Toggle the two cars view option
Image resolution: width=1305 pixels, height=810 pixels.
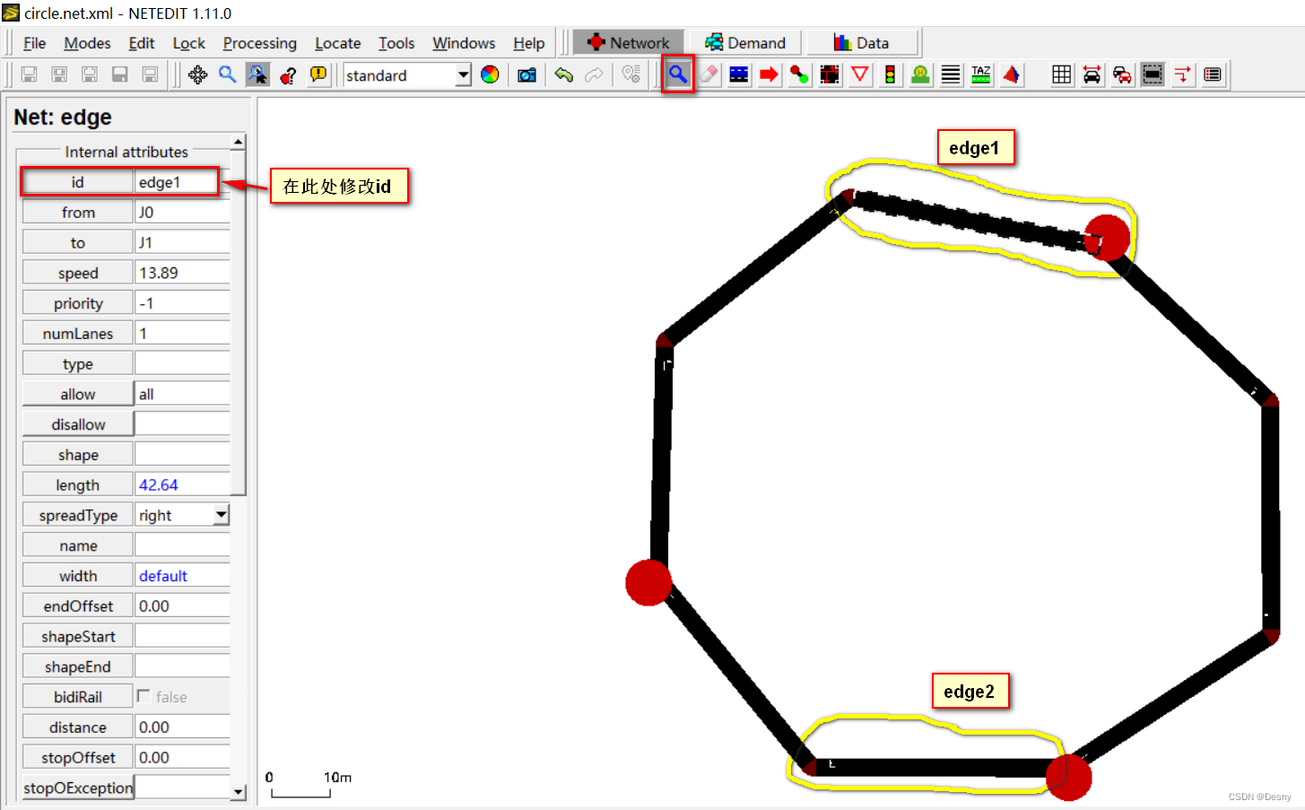(x=1122, y=74)
